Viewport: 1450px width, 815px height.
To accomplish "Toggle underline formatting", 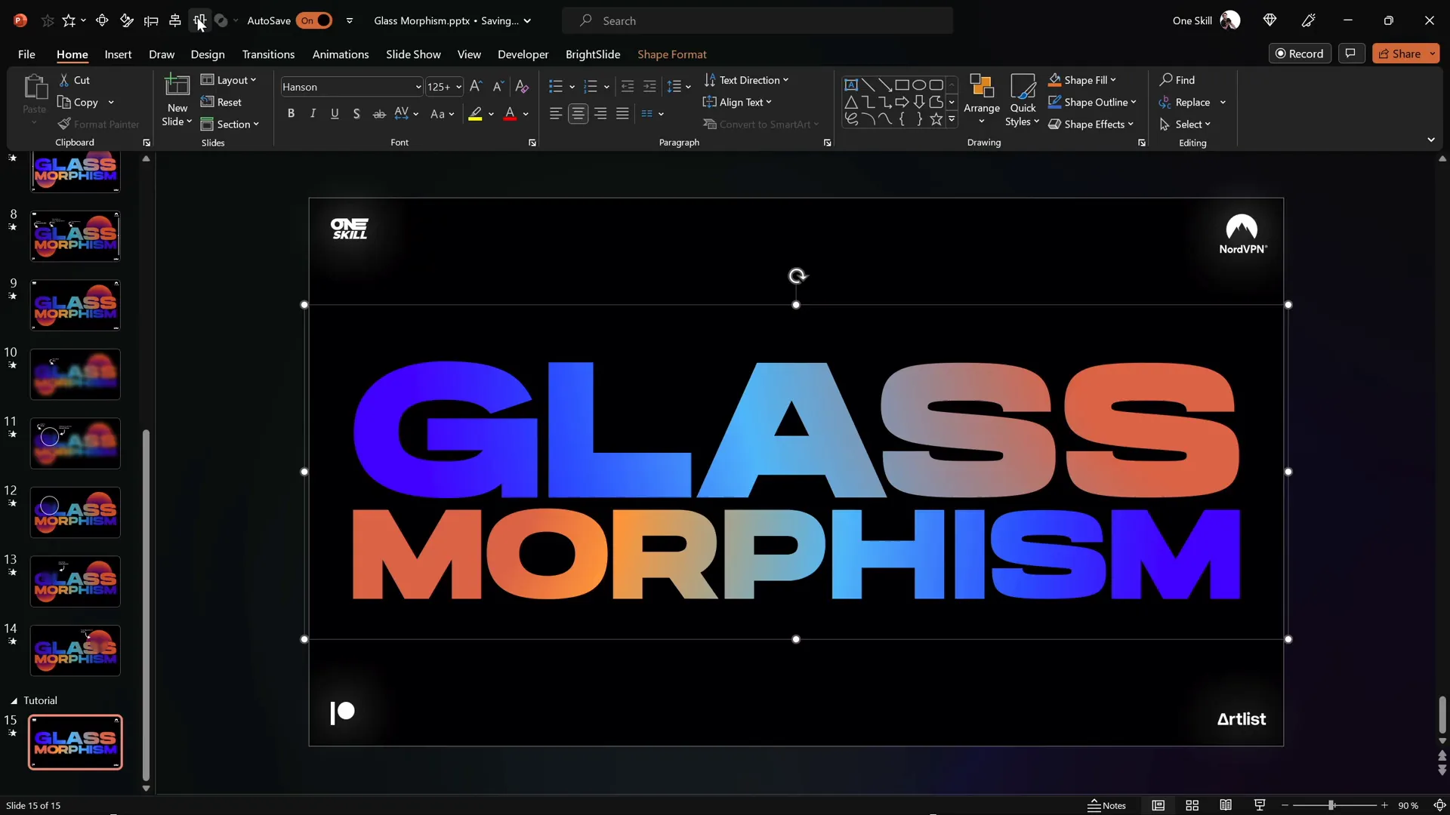I will [x=335, y=113].
